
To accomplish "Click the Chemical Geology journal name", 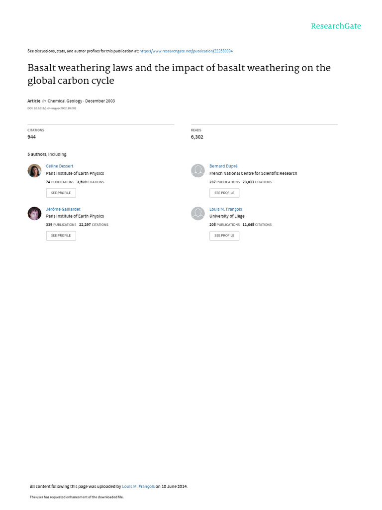I will coord(65,101).
